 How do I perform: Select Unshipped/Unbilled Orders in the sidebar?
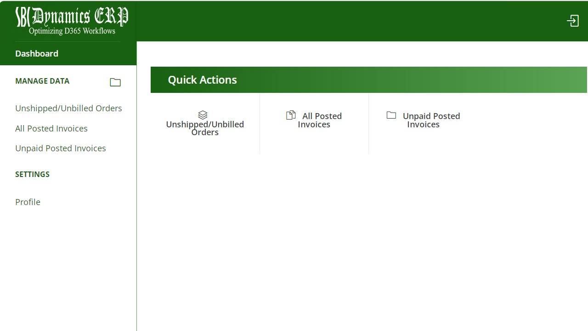coord(68,108)
